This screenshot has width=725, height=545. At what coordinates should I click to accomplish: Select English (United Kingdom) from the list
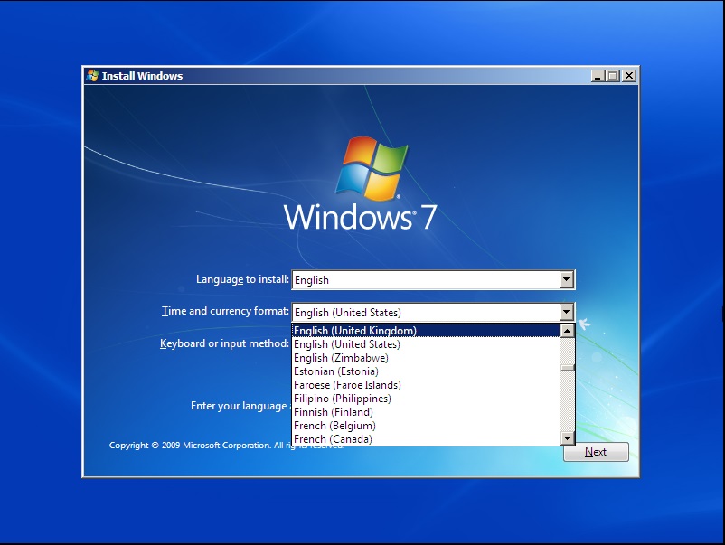tap(426, 331)
